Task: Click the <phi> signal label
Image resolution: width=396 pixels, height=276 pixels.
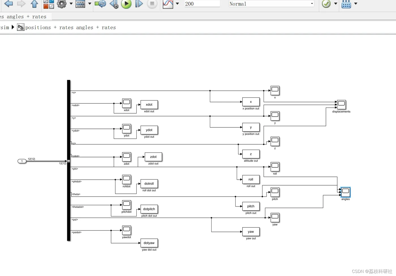Action: tap(75, 169)
